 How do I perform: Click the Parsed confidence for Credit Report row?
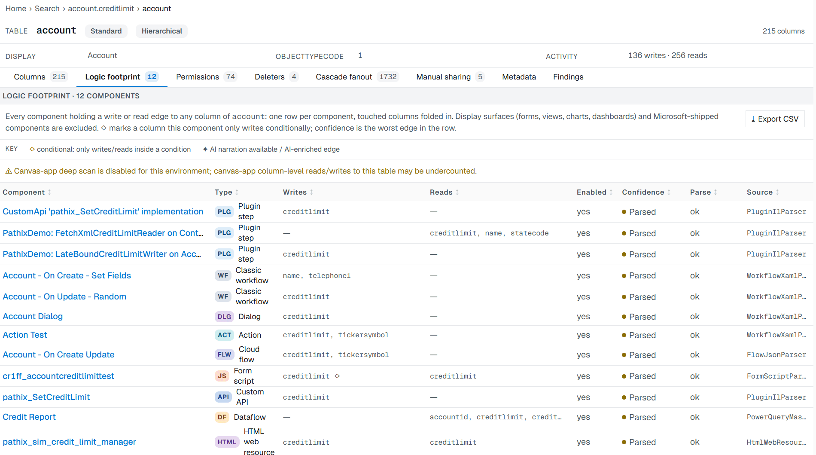point(639,417)
